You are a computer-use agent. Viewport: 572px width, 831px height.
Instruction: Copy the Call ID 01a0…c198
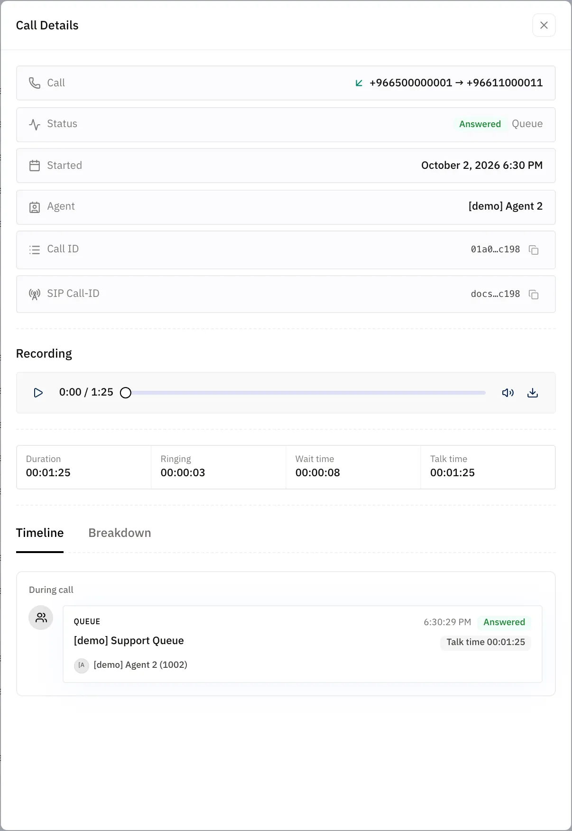click(x=534, y=249)
